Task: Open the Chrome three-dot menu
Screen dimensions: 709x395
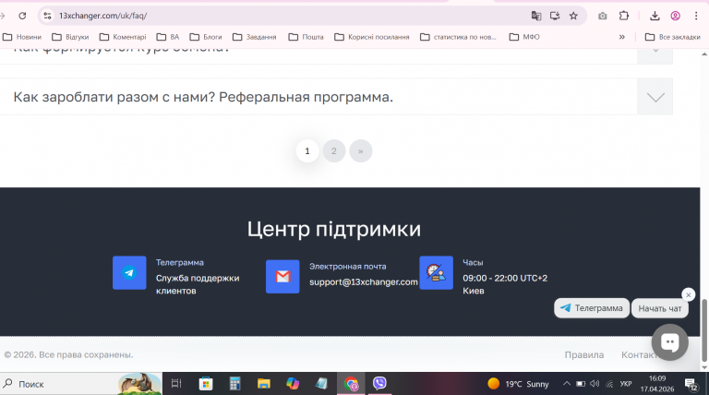Action: (696, 16)
